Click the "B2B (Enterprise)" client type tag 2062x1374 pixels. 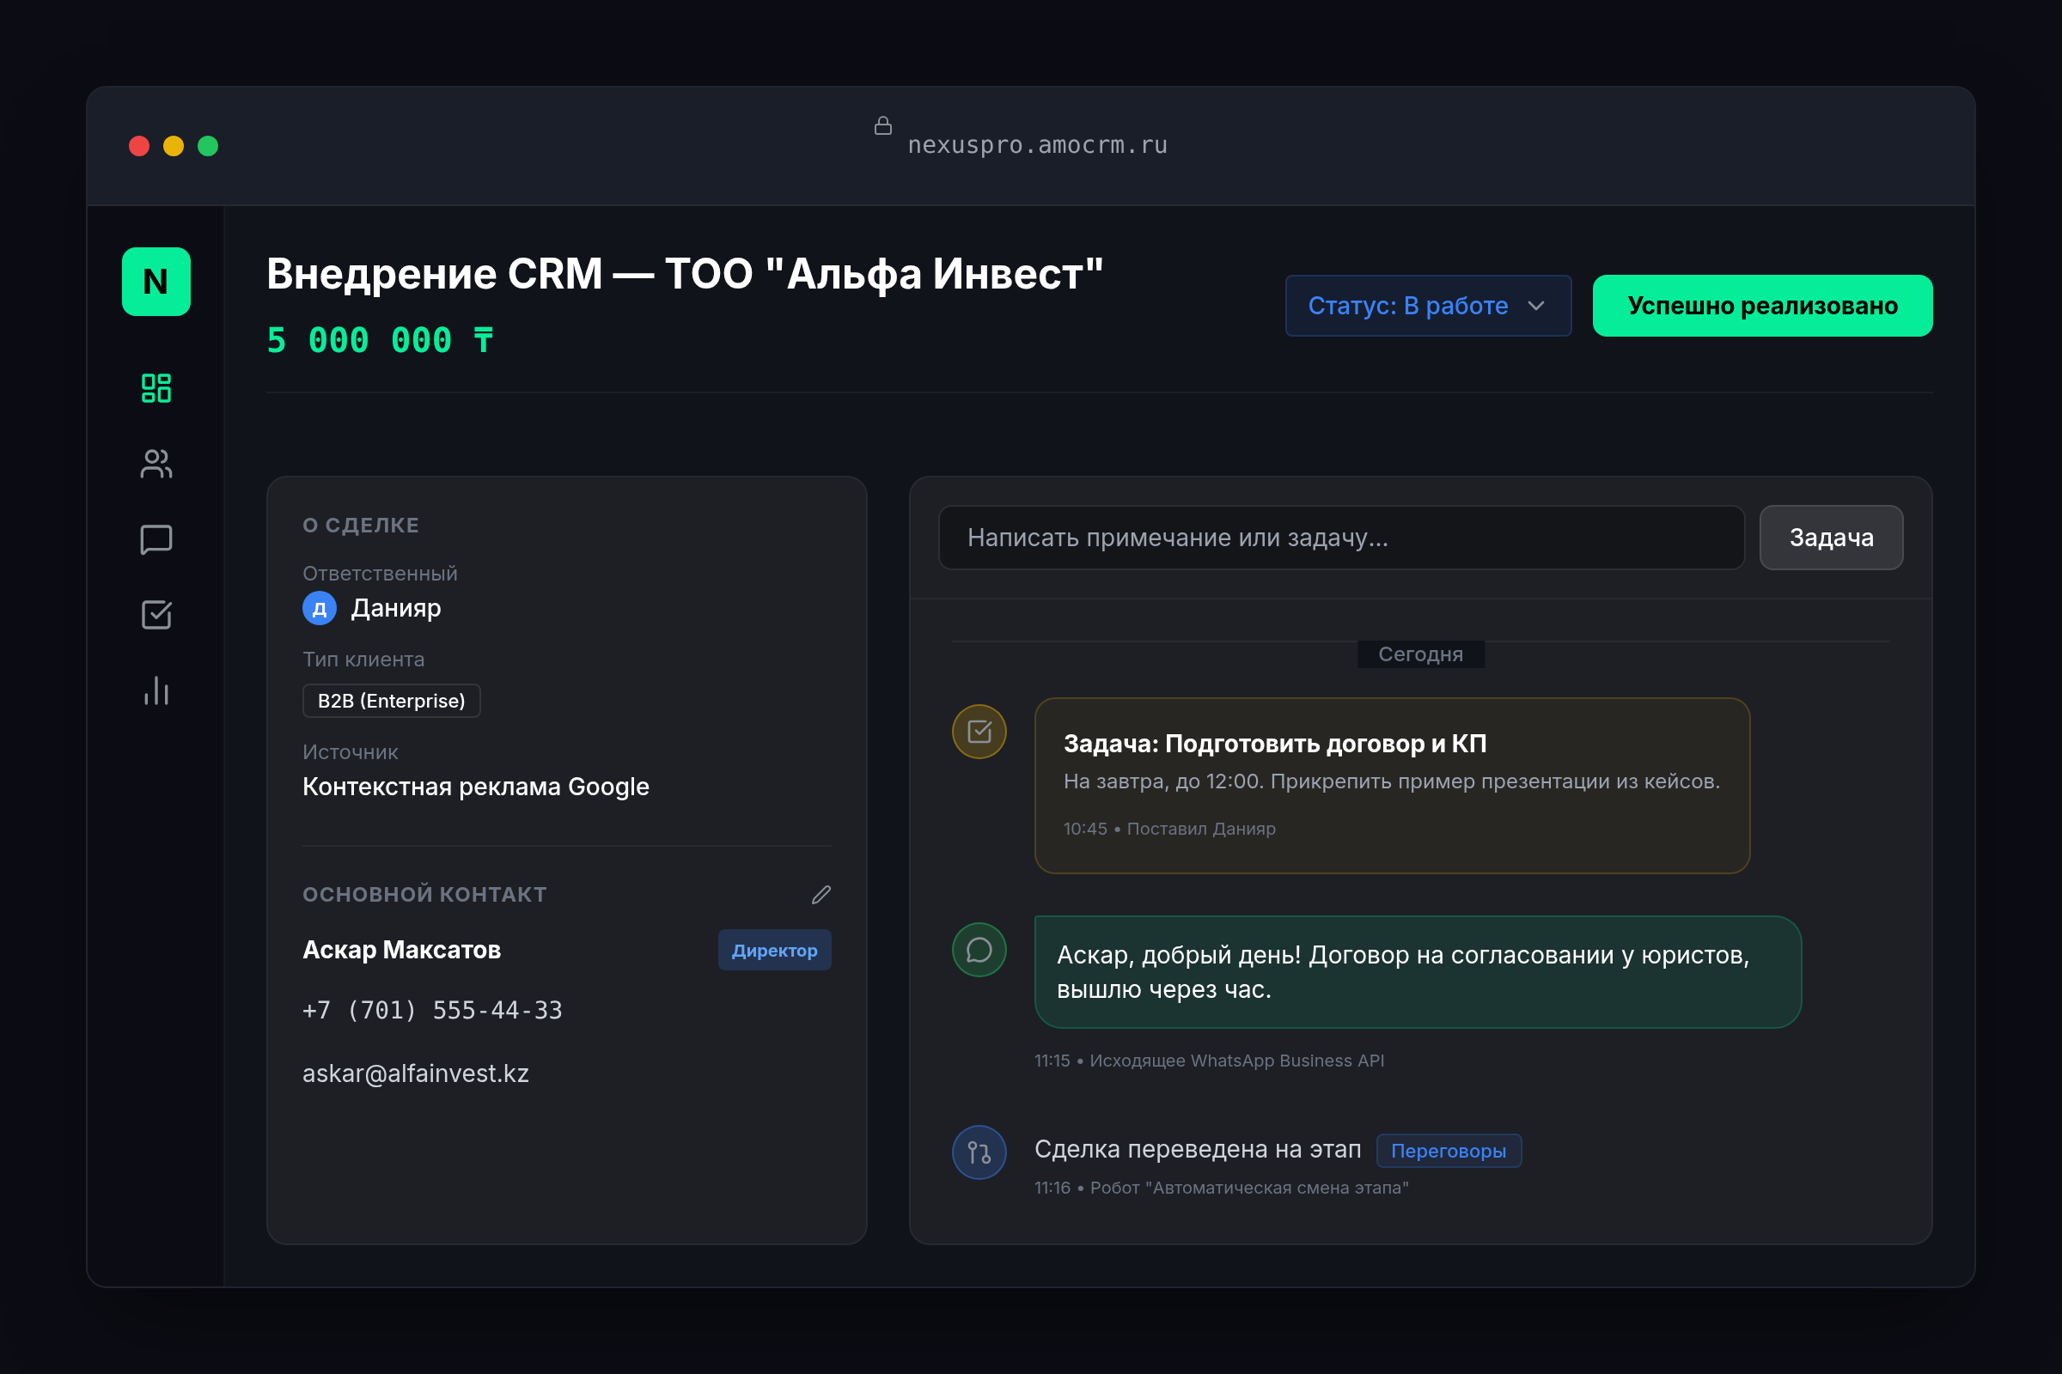[x=391, y=701]
